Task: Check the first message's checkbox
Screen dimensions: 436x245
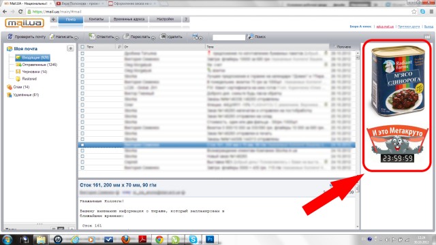Action: click(82, 53)
